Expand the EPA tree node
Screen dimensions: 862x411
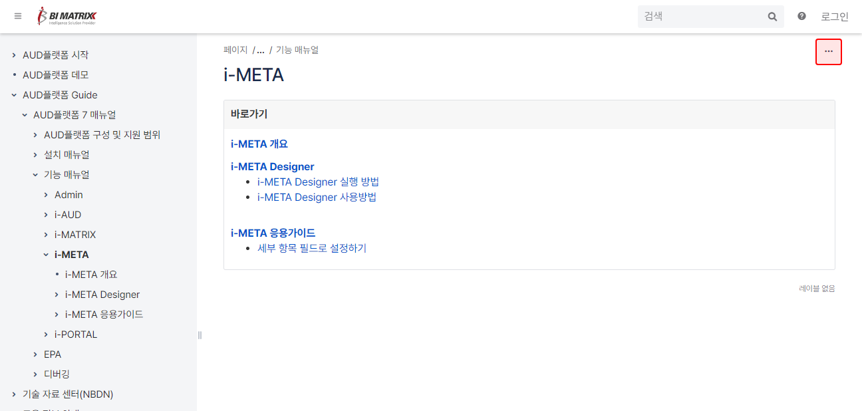(x=35, y=354)
